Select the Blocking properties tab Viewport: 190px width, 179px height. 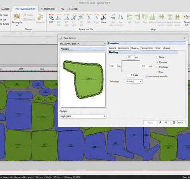pyautogui.click(x=135, y=48)
